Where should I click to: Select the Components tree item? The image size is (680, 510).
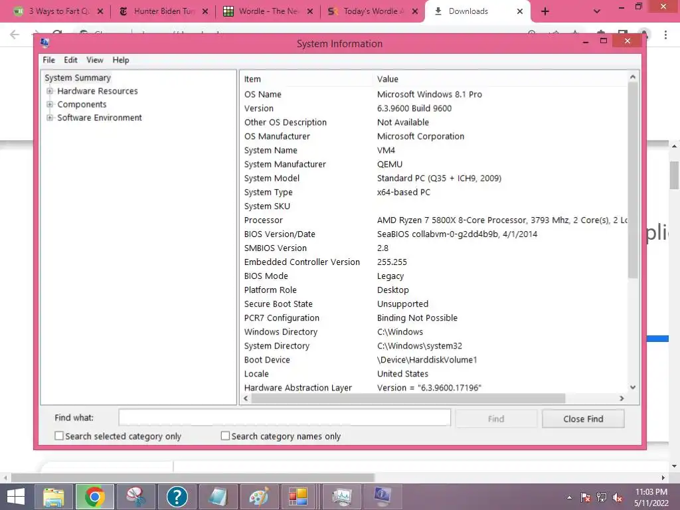pos(82,104)
